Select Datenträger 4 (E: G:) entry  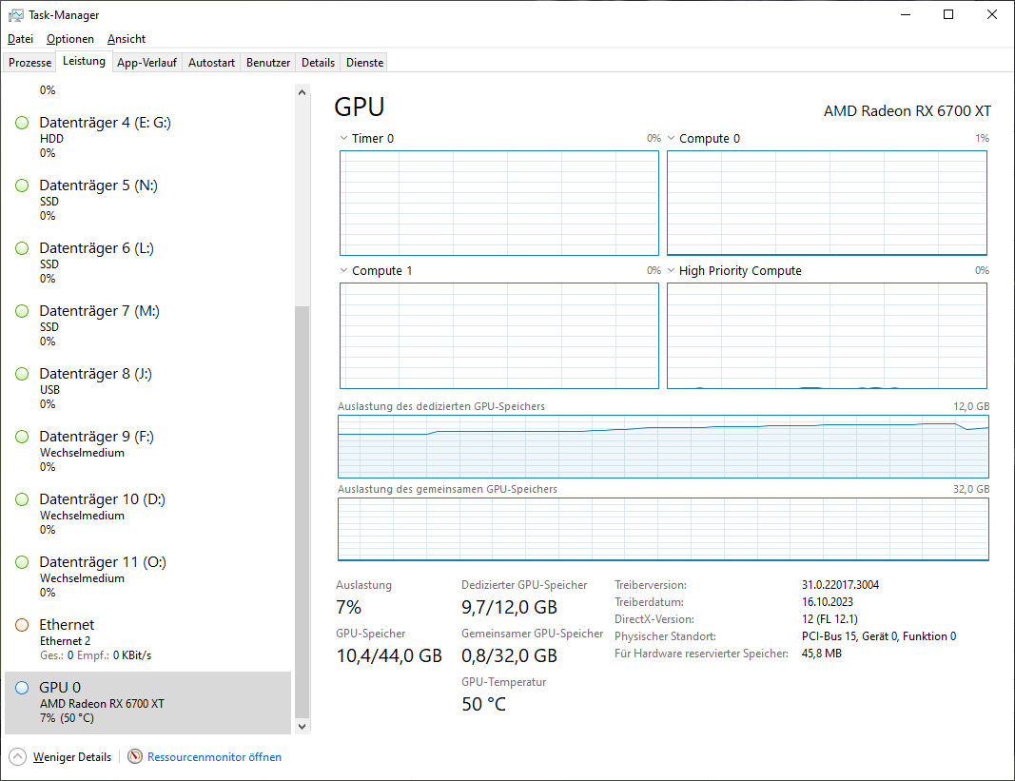pos(148,137)
